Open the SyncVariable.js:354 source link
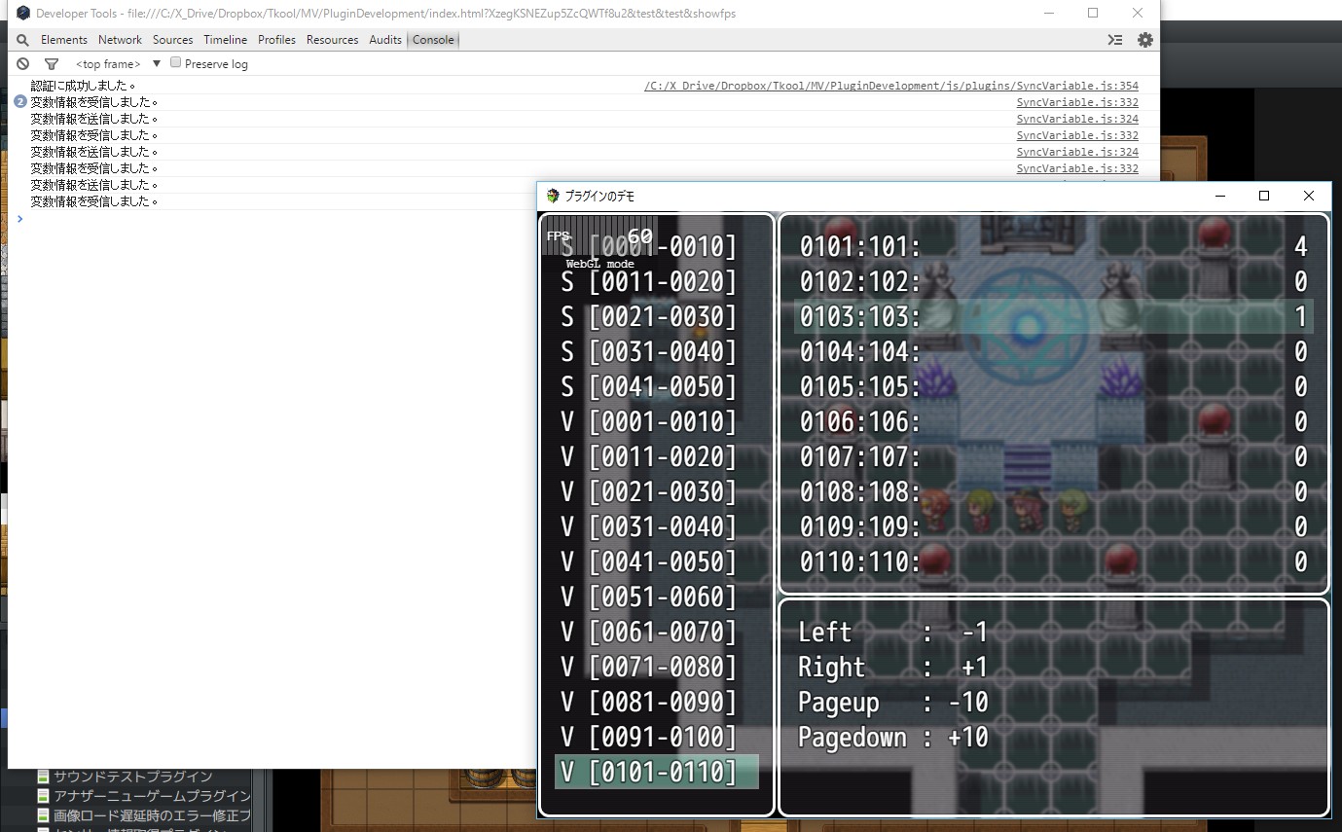Image resolution: width=1342 pixels, height=832 pixels. click(x=890, y=86)
